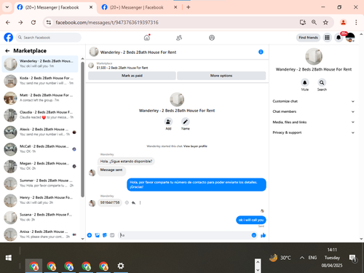
Task: Choose a GIF from the composer
Action: [112, 235]
